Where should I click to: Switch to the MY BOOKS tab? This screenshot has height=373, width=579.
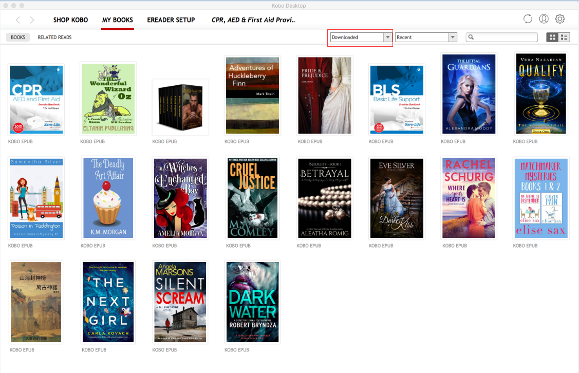coord(118,20)
